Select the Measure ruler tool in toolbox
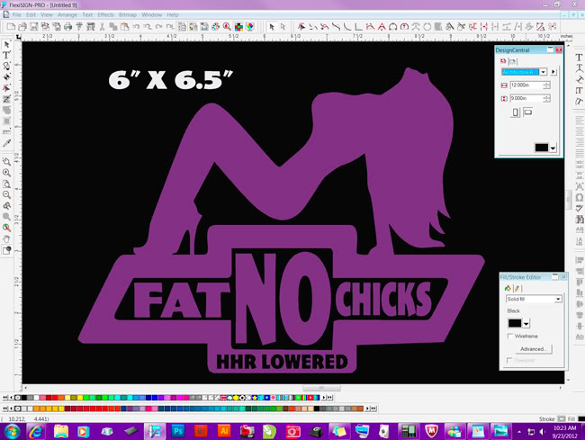The width and height of the screenshot is (585, 440). (x=6, y=132)
